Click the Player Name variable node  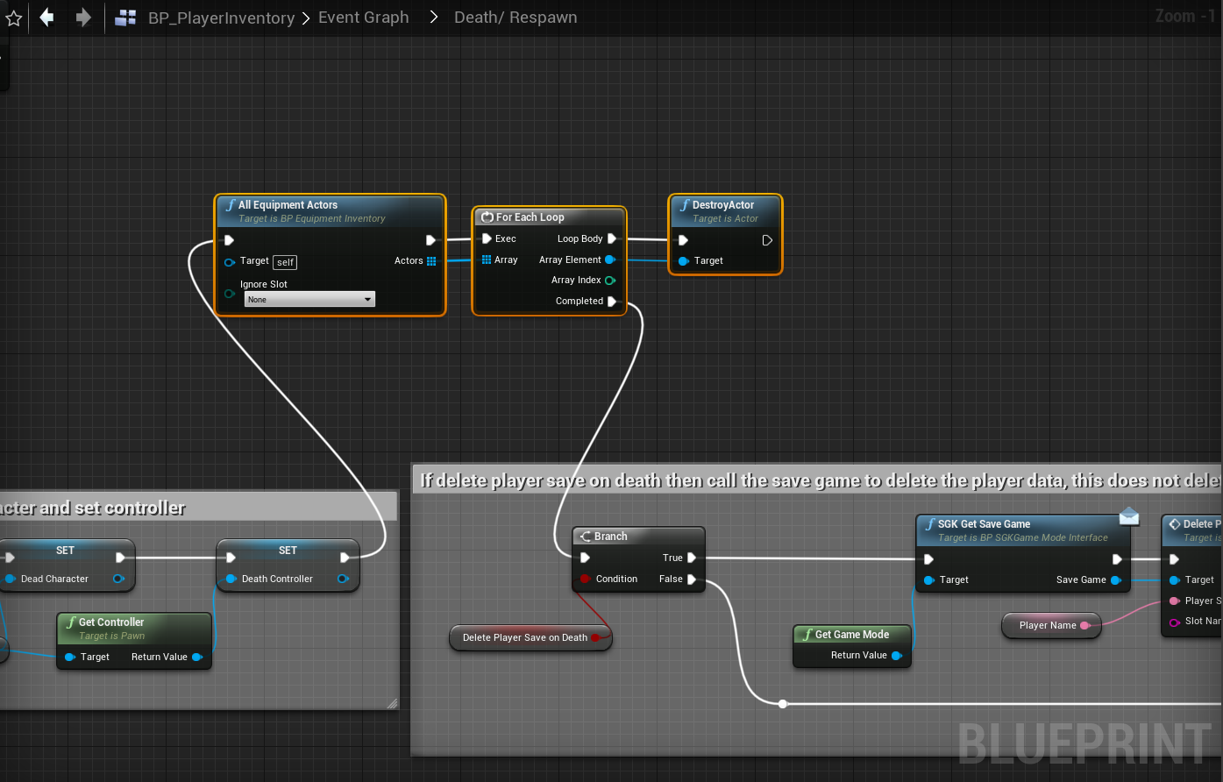1047,625
